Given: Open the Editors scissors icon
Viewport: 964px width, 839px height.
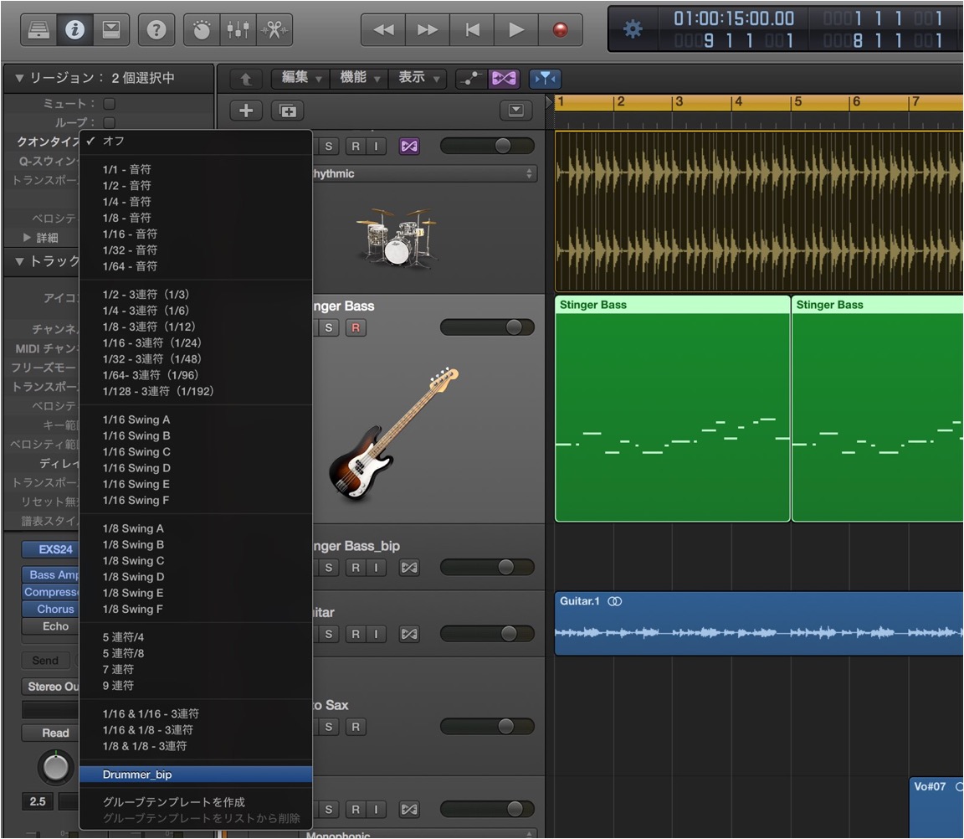Looking at the screenshot, I should [x=274, y=29].
